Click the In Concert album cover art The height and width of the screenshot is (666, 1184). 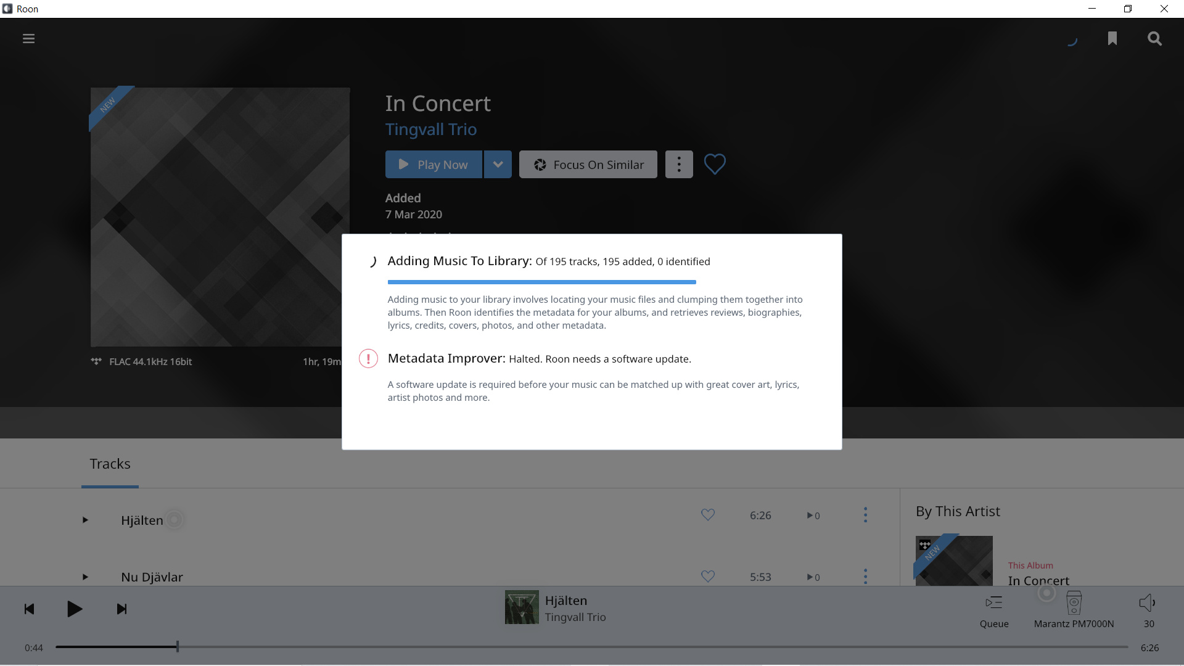tap(220, 217)
